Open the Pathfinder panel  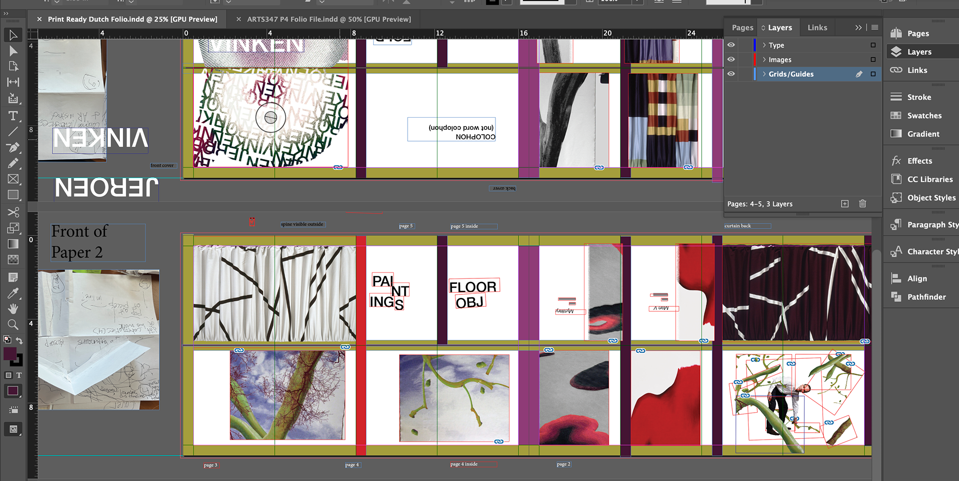point(927,297)
